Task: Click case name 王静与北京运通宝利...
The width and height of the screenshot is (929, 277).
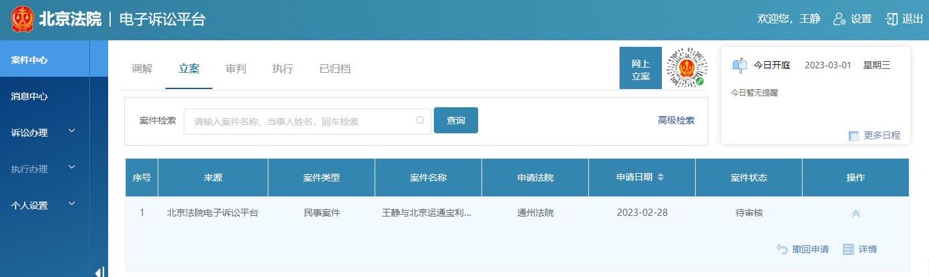Action: [427, 213]
